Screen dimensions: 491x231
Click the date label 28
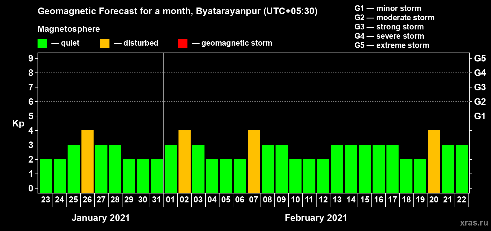[x=115, y=200]
